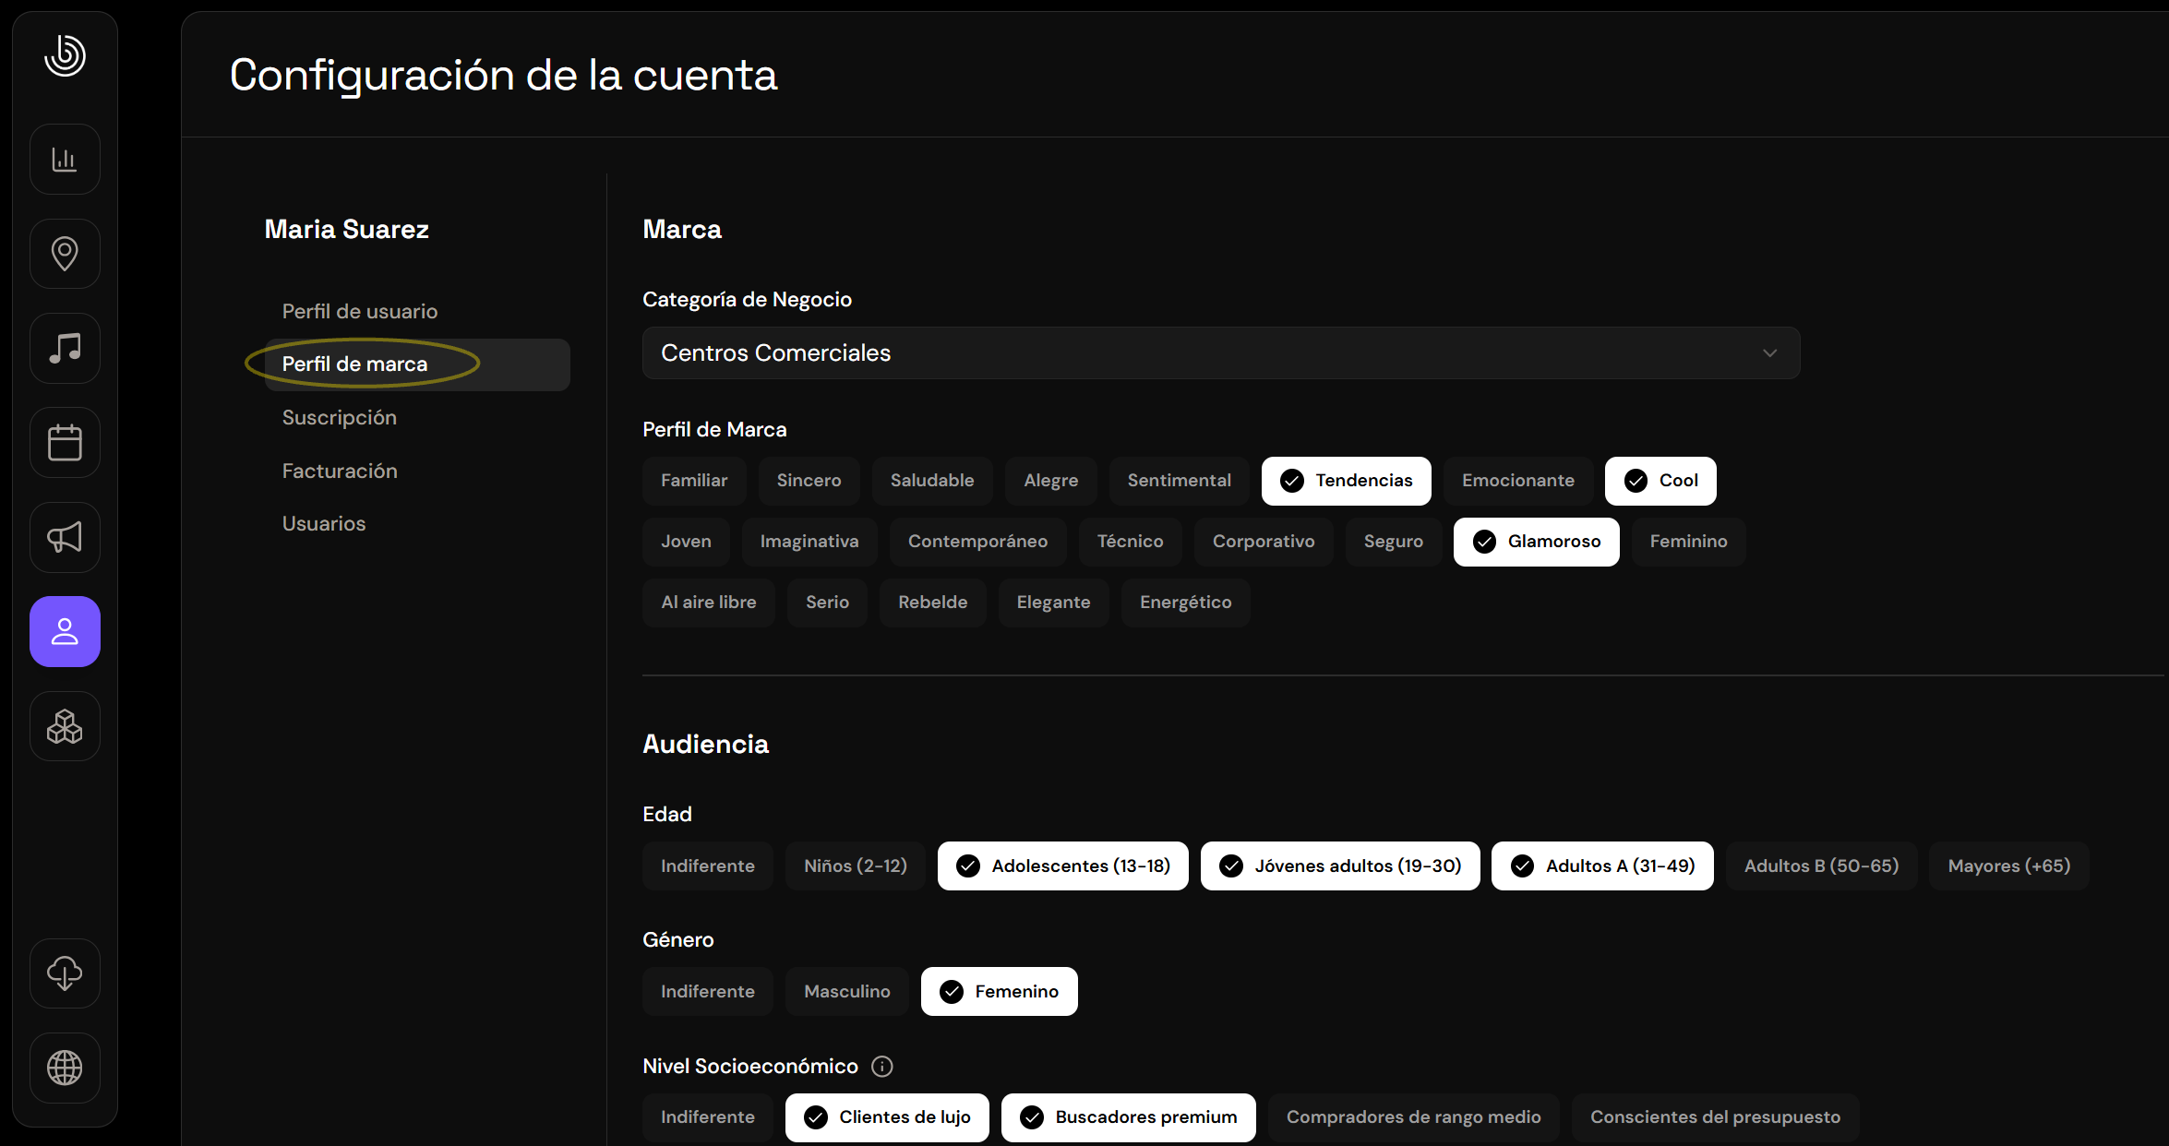Open the stacked cubes section
This screenshot has height=1146, width=2169.
(x=65, y=727)
